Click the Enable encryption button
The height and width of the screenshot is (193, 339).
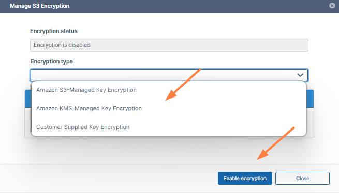245,179
